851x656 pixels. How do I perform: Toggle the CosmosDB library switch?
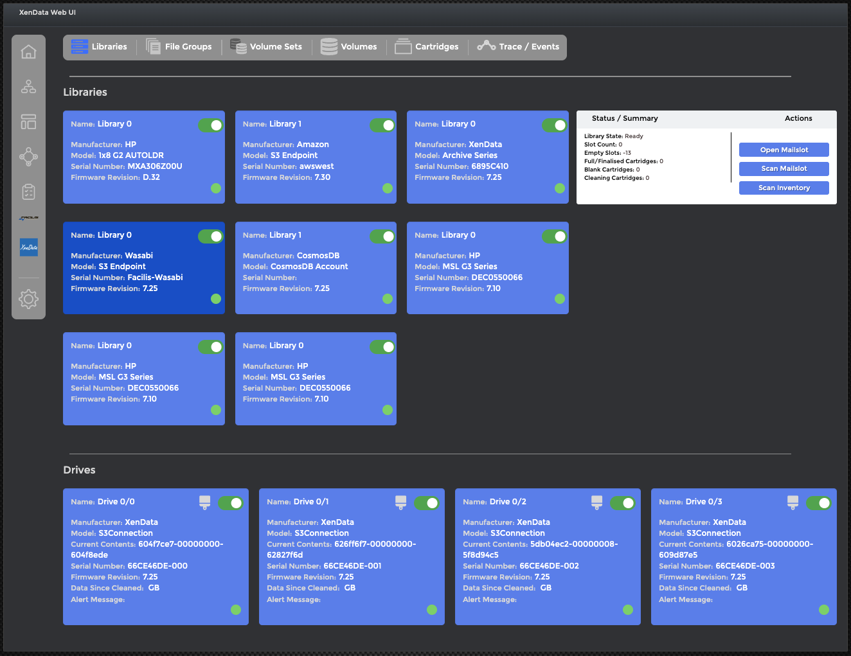coord(382,236)
